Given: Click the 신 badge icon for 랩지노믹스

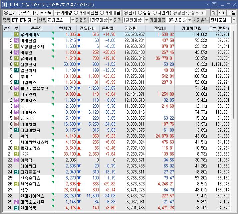Looking at the screenshot, I should (16, 148).
